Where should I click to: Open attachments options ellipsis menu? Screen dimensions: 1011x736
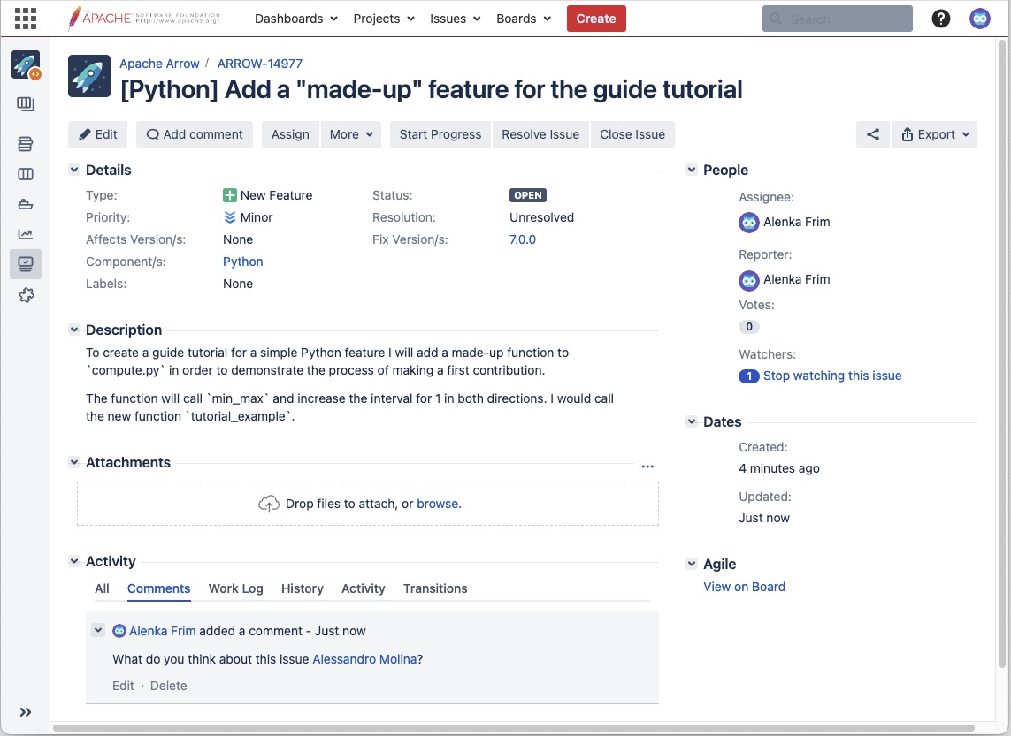pos(647,466)
